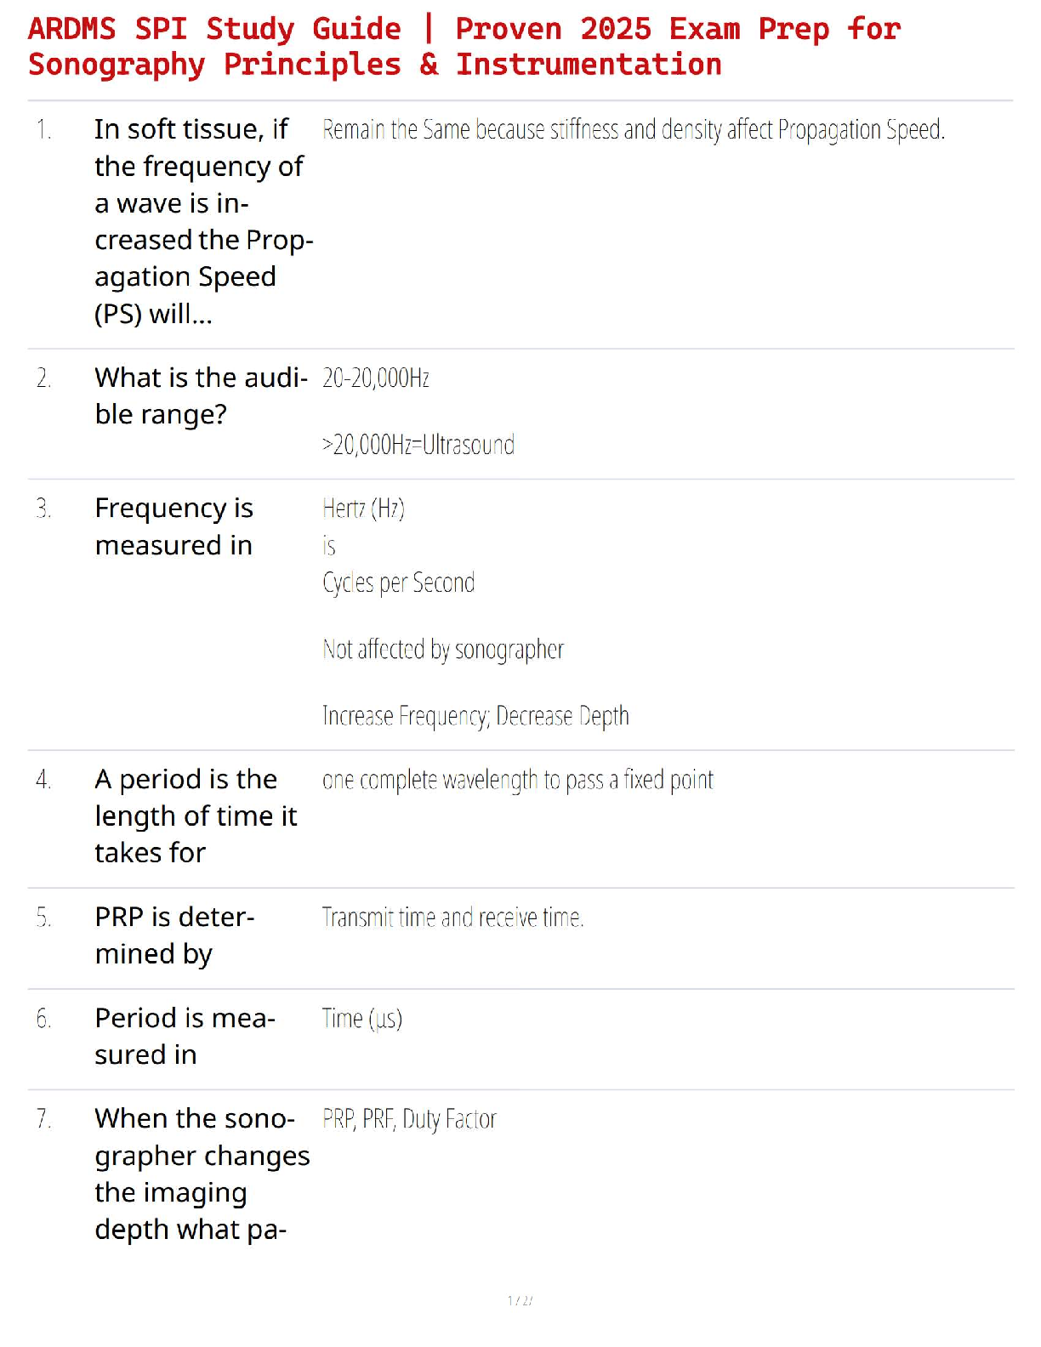Click the question 'What is the audible range?'
This screenshot has width=1041, height=1347.
pyautogui.click(x=201, y=395)
